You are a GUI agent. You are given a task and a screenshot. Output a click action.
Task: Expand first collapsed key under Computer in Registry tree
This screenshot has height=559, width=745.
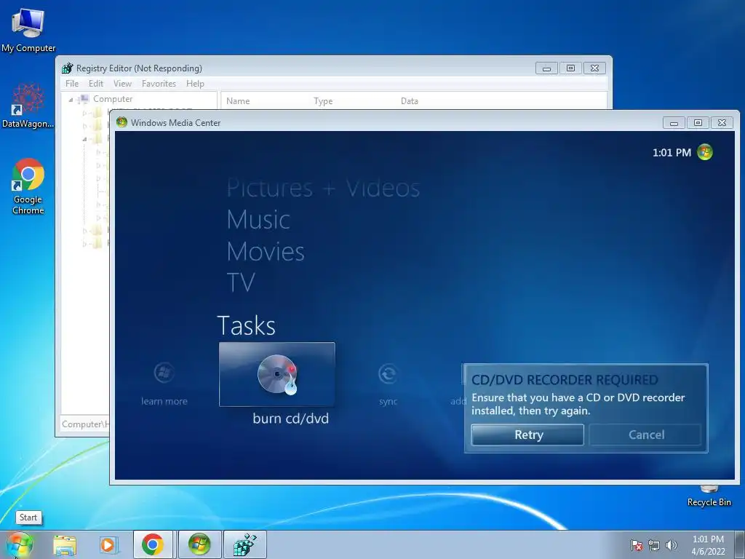click(84, 113)
